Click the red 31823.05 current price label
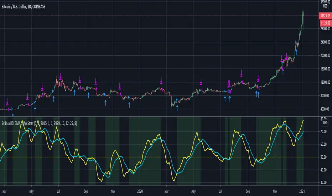This screenshot has height=196, width=332. tap(324, 16)
